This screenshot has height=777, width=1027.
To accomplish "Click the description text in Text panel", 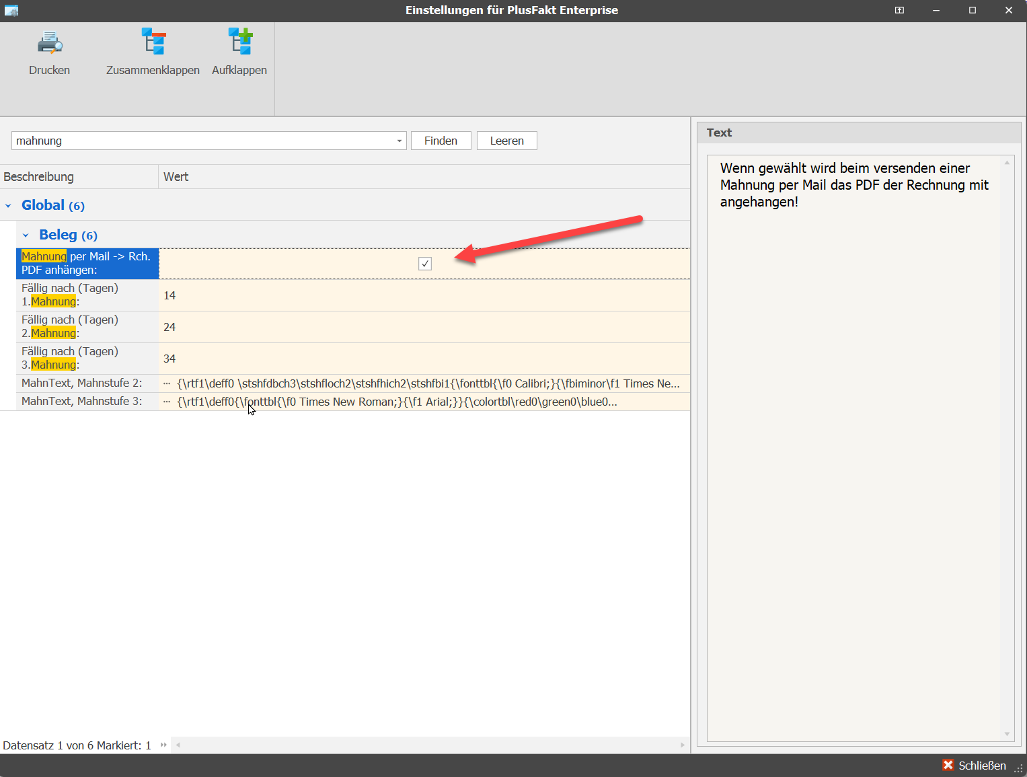I will pos(854,185).
